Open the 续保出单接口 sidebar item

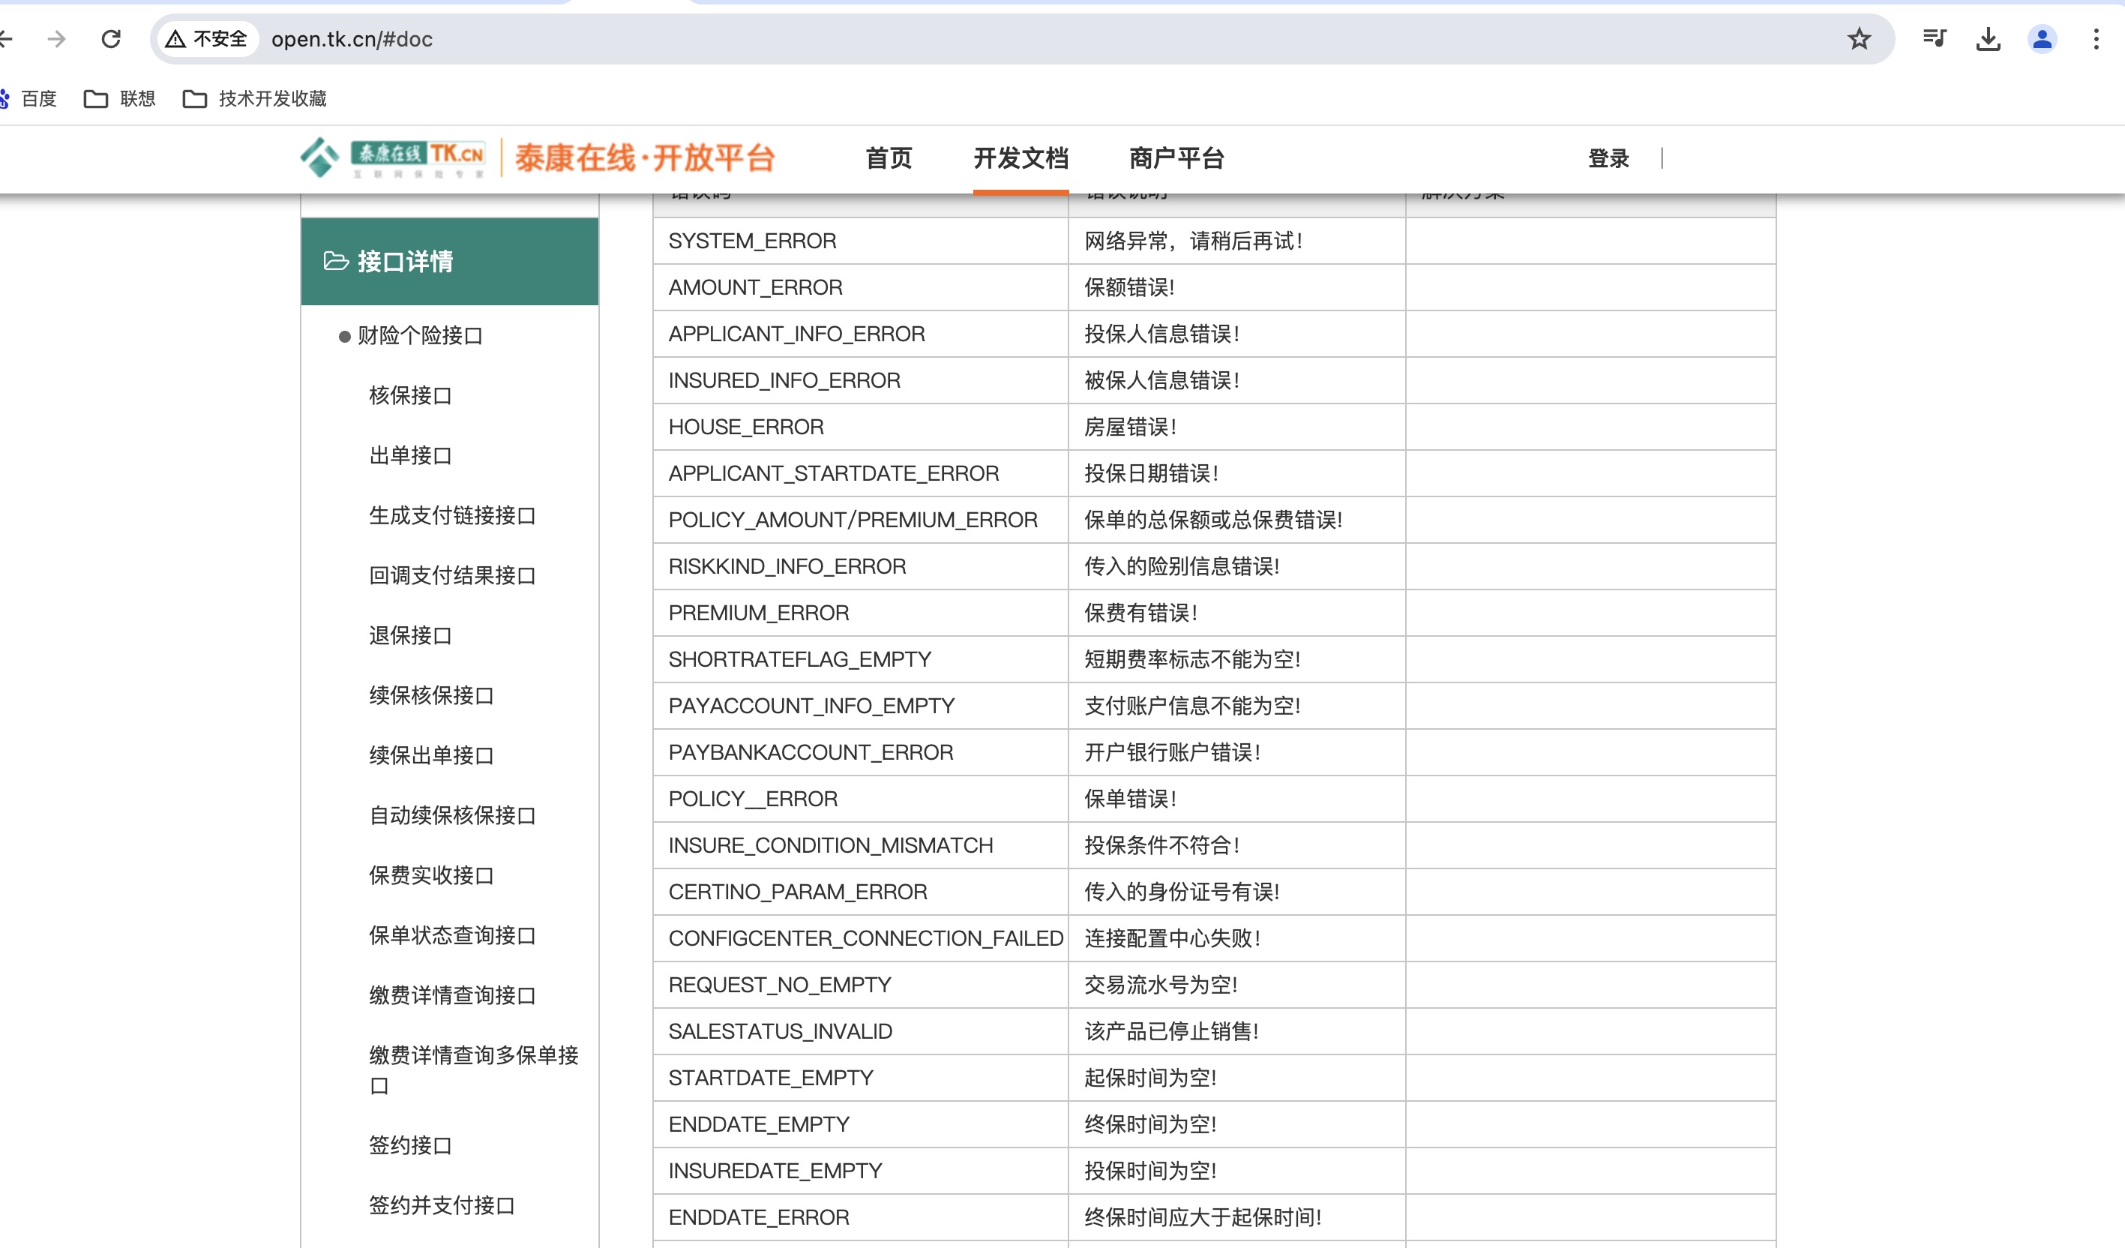(431, 754)
